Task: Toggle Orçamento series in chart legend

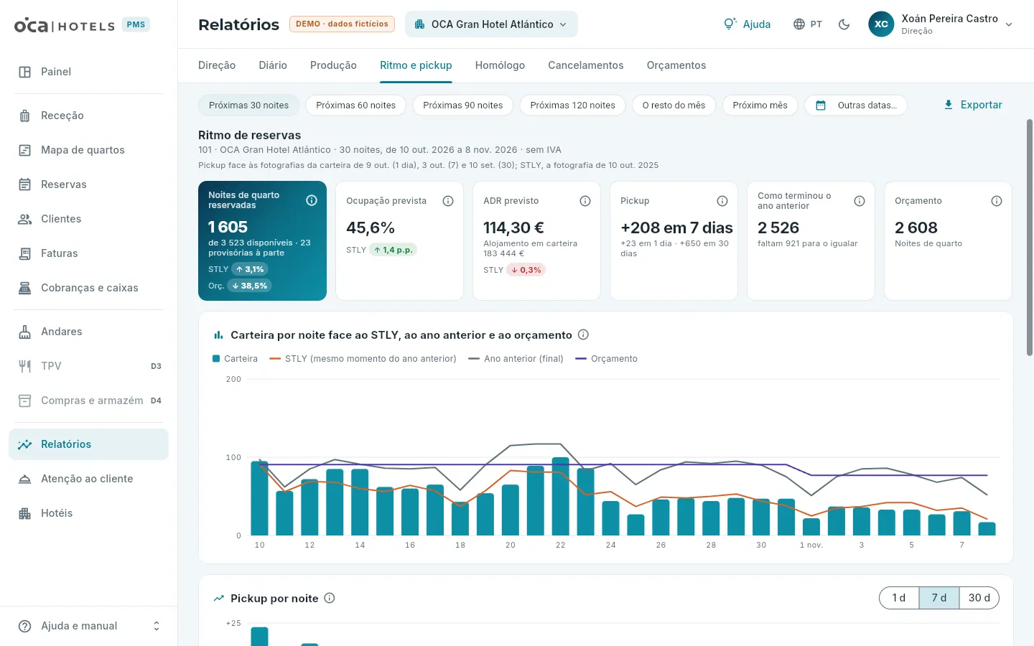Action: [606, 359]
